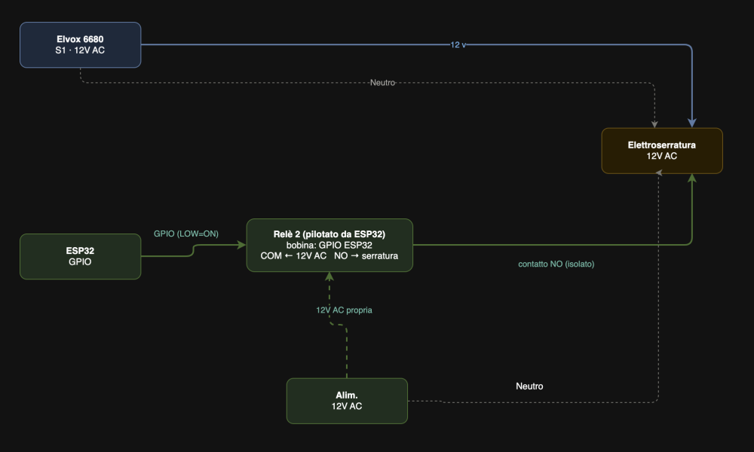754x452 pixels.
Task: Click green arrowhead entering Elettroserratura from below
Action: tap(692, 179)
